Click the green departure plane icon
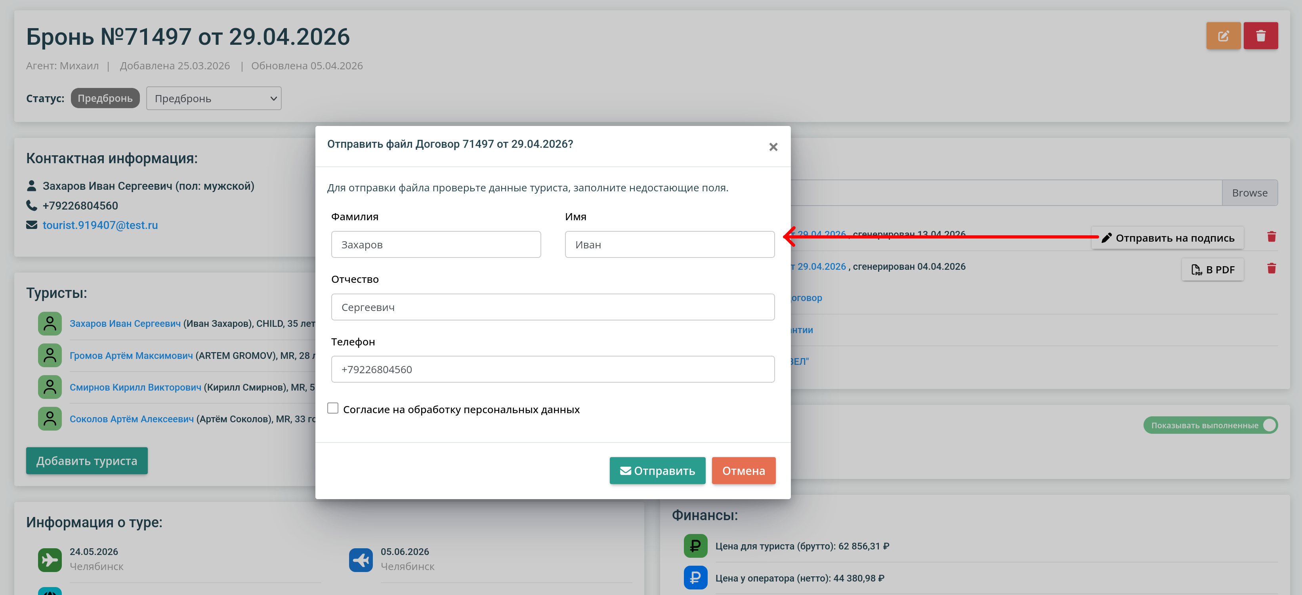This screenshot has height=595, width=1302. [x=50, y=560]
